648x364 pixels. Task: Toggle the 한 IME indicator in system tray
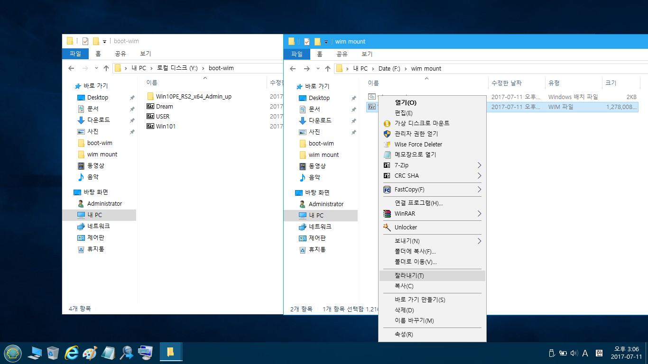[x=599, y=353]
